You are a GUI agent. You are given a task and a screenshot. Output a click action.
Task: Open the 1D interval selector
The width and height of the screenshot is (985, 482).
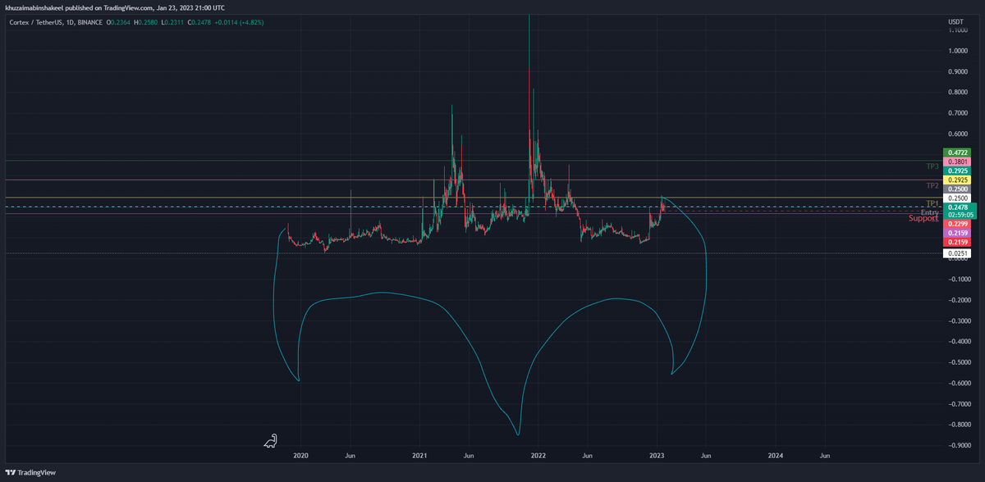(x=69, y=23)
